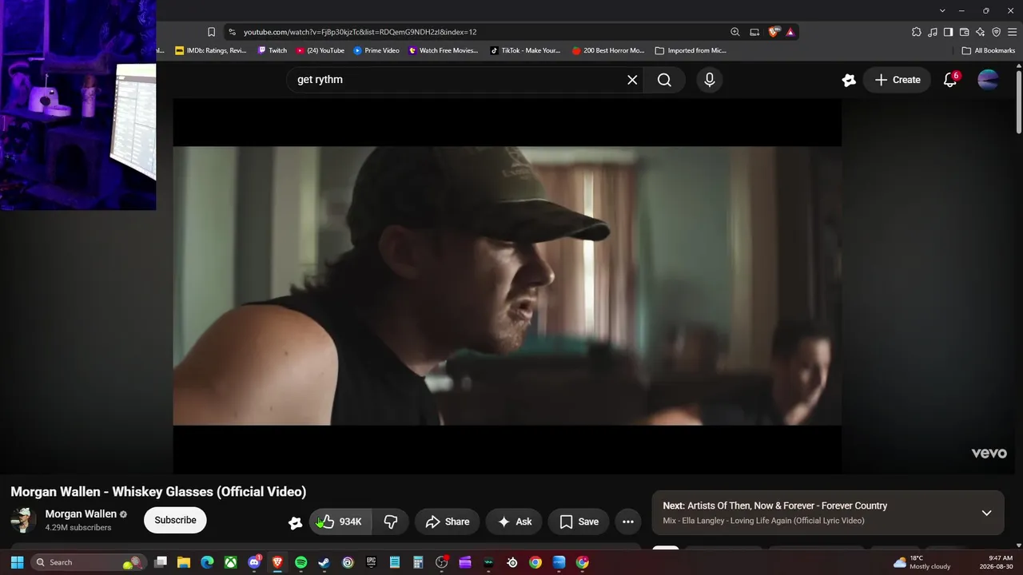
Task: Open the browser Extensions puzzle icon
Action: tap(916, 32)
